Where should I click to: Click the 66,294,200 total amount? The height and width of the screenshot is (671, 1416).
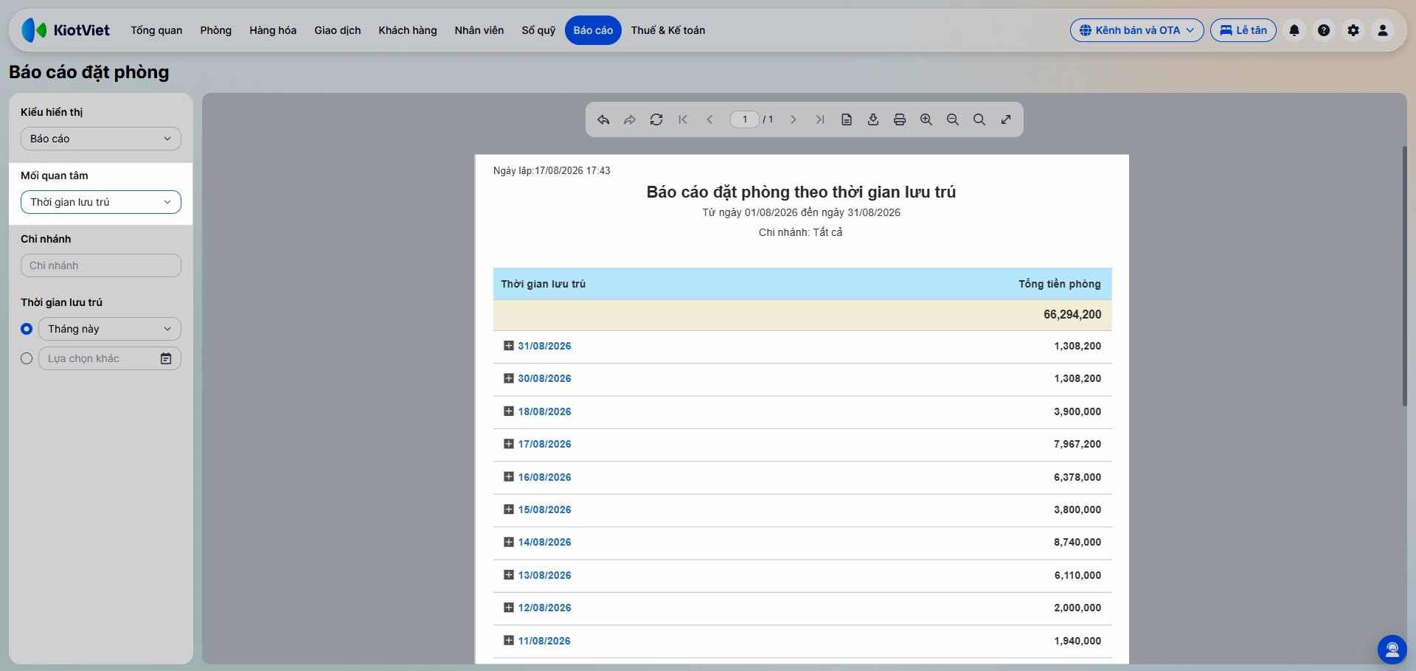pyautogui.click(x=1072, y=315)
